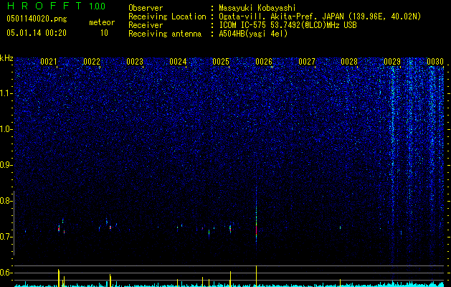The width and height of the screenshot is (451, 287).
Task: Click the Receiving Location value line
Action: pos(320,17)
